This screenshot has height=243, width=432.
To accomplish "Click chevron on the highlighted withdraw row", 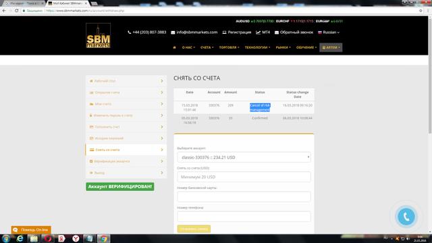I will pos(162,150).
